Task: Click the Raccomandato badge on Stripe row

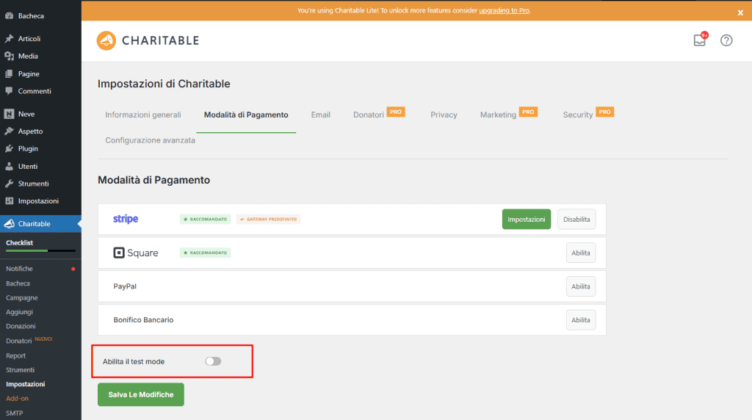Action: 206,219
